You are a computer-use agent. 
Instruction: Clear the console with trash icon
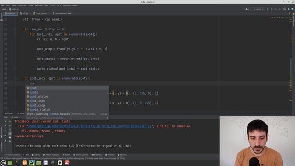tap(10, 142)
